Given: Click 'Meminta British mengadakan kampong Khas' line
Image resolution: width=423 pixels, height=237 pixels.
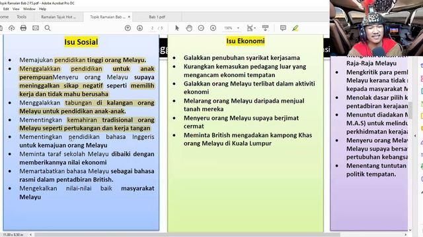Looking at the screenshot, I should click(x=248, y=135).
